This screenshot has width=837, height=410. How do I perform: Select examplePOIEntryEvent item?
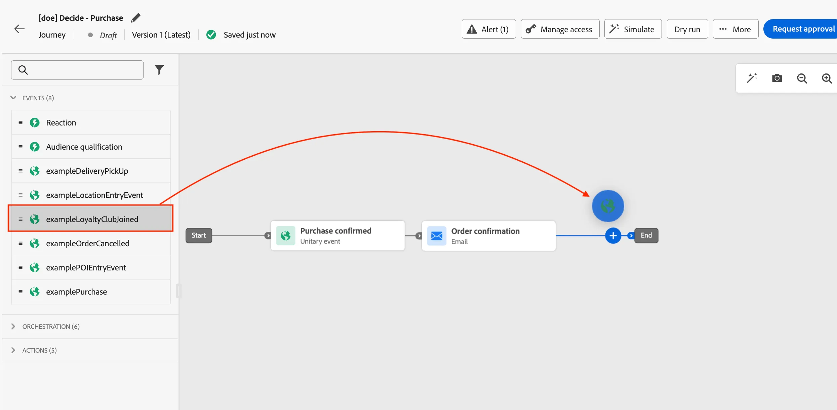click(x=91, y=267)
